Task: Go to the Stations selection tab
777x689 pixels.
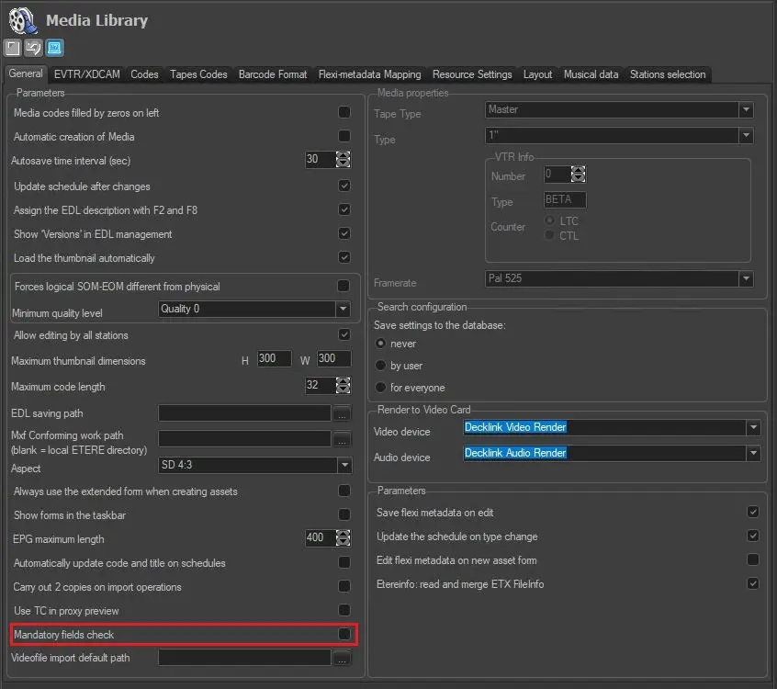Action: (667, 74)
